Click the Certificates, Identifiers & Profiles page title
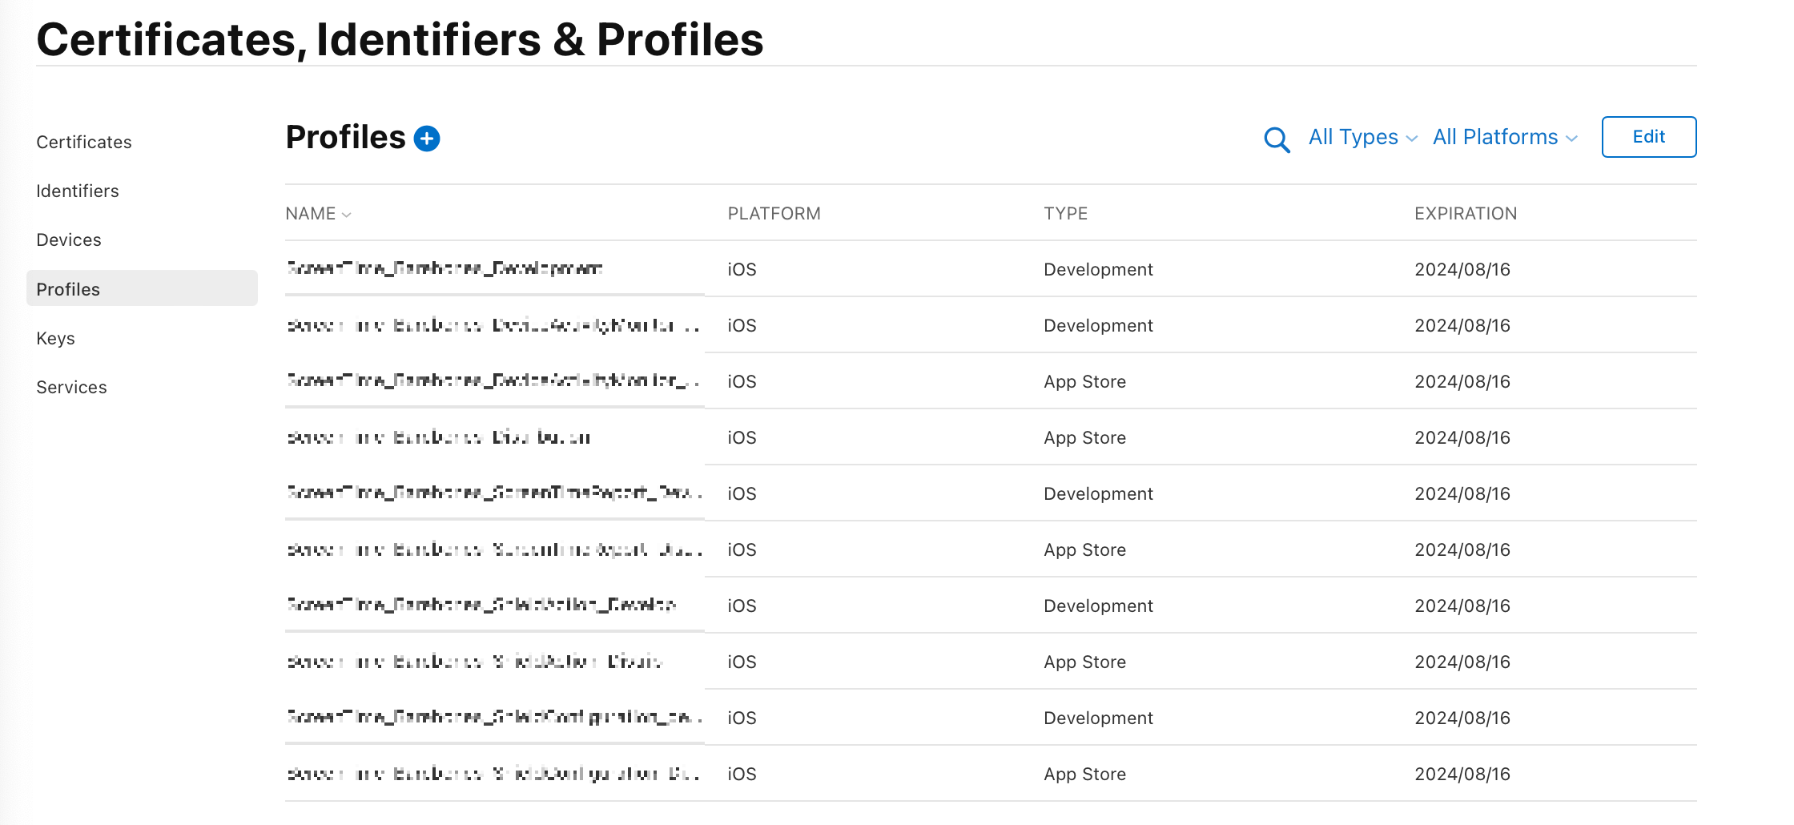1794x825 pixels. coord(400,39)
